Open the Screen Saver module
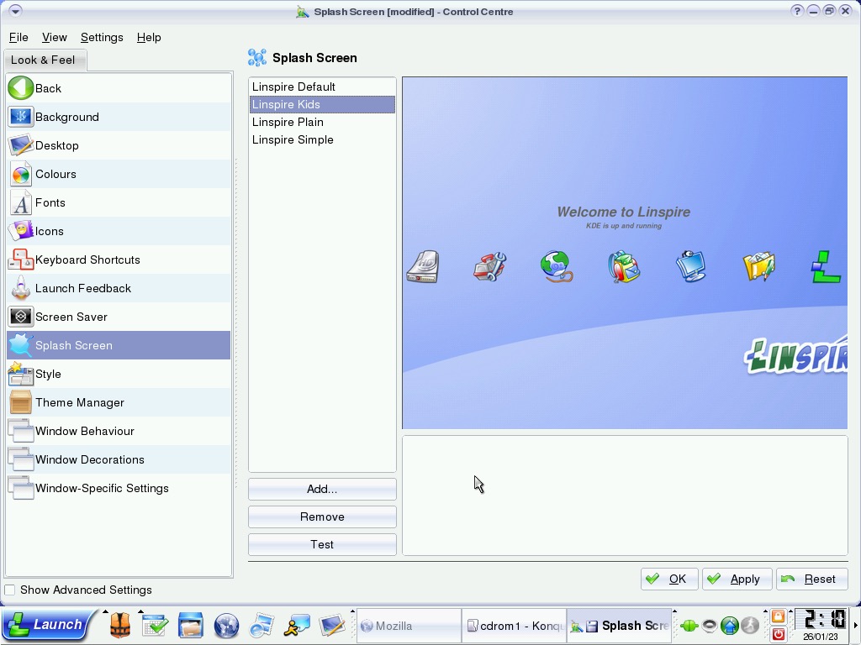The width and height of the screenshot is (861, 645). pos(71,317)
